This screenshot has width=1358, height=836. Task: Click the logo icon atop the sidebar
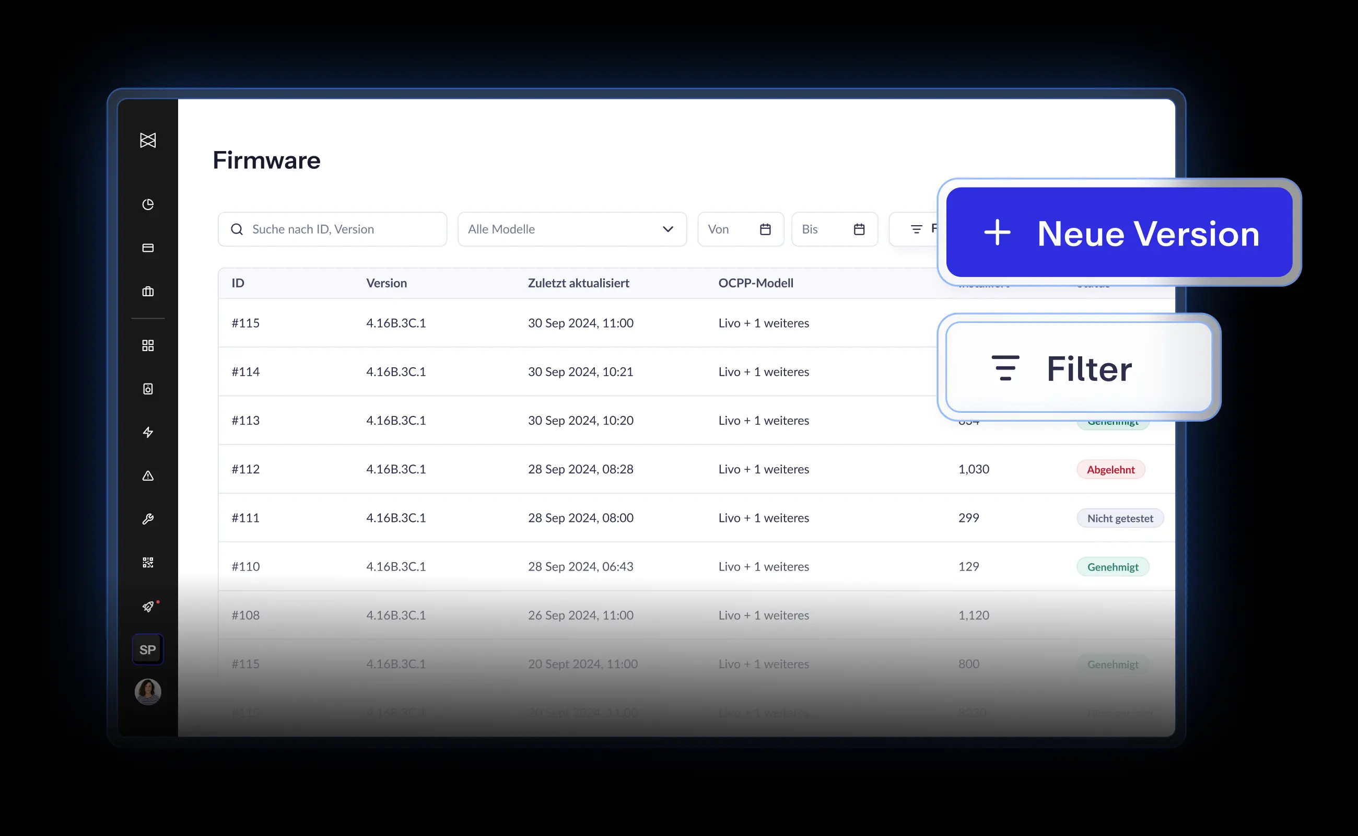point(148,141)
